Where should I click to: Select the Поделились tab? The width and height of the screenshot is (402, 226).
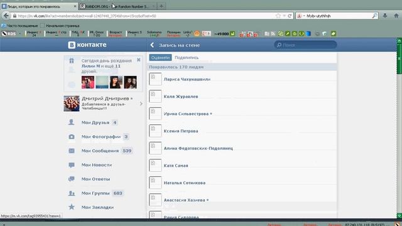(x=187, y=58)
